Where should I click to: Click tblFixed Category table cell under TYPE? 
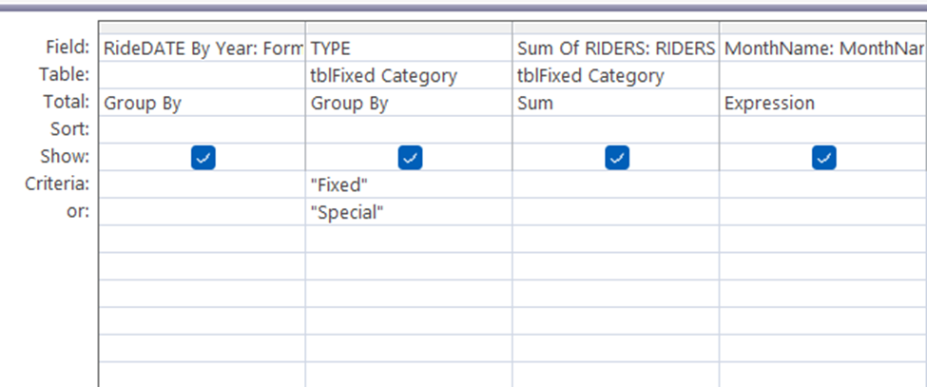click(x=409, y=75)
